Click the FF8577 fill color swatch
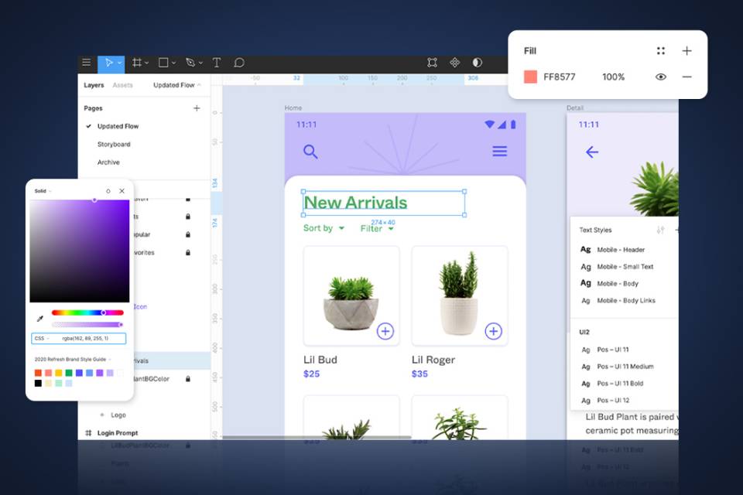This screenshot has height=495, width=743. tap(531, 77)
